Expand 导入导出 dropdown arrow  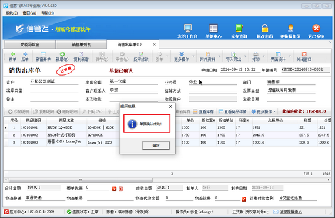[x=245, y=56]
